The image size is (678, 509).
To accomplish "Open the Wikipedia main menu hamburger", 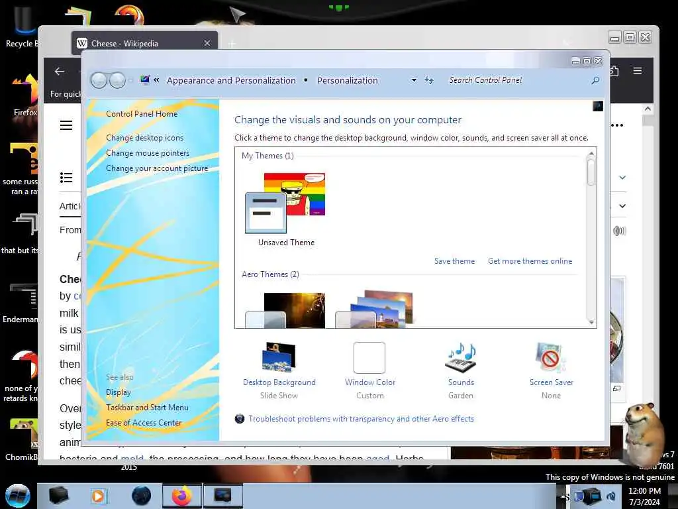I will click(66, 125).
